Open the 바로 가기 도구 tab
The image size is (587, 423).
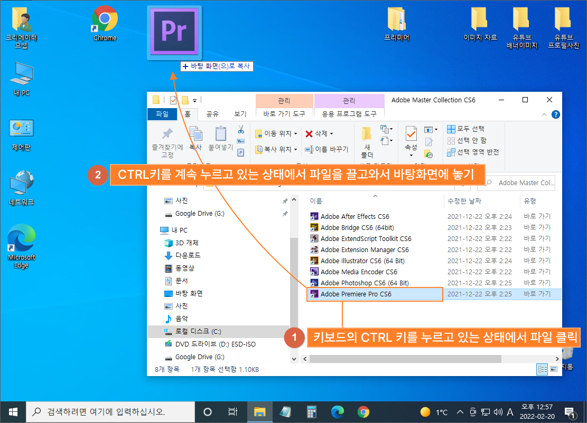click(x=284, y=114)
